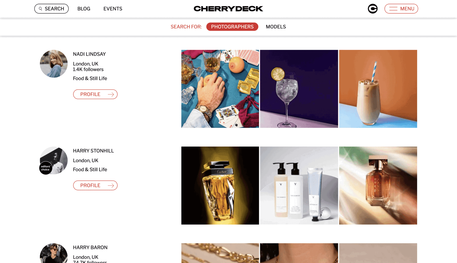This screenshot has width=457, height=263.
Task: Click the magnifier icon in Search button
Action: tap(41, 9)
